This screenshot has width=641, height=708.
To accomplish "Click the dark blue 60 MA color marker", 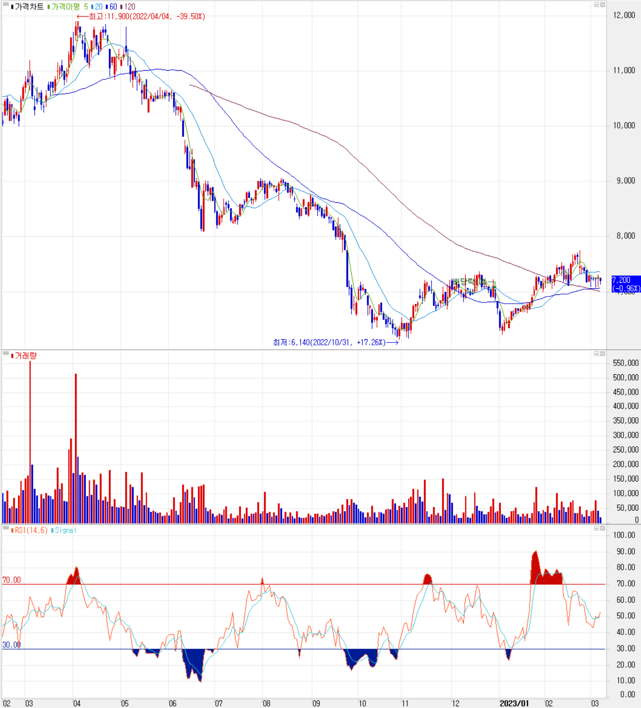I will coord(107,7).
